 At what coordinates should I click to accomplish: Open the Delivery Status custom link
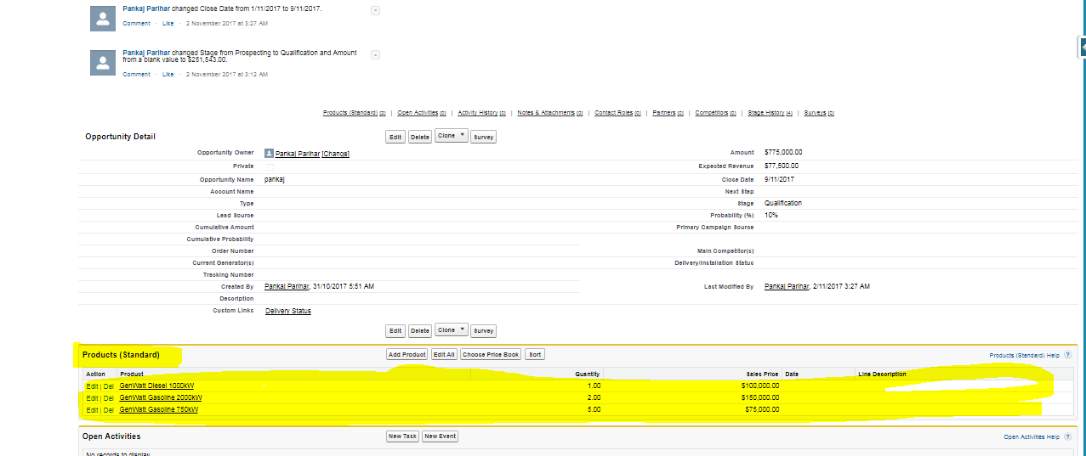(x=288, y=311)
